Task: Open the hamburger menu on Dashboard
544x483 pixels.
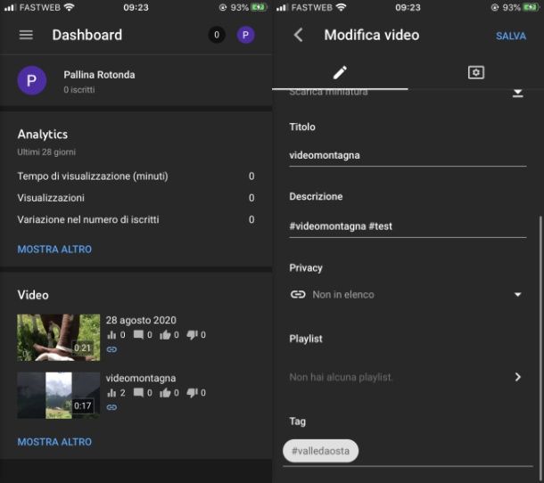Action: pyautogui.click(x=26, y=35)
